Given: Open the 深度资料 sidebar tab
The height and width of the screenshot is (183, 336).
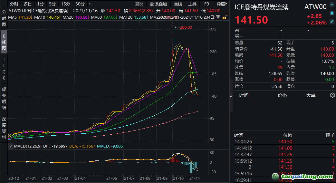Looking at the screenshot, I should (4, 127).
